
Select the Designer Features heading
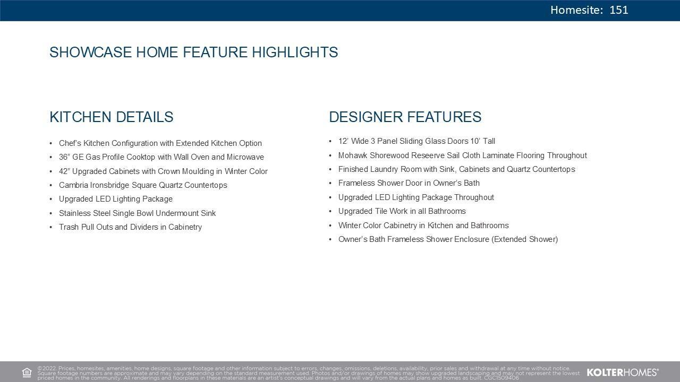(x=405, y=117)
